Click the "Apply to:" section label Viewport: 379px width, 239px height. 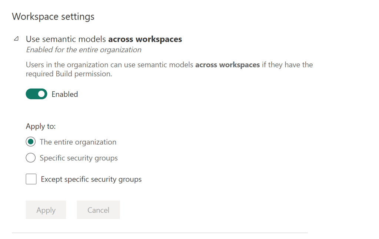pyautogui.click(x=40, y=126)
